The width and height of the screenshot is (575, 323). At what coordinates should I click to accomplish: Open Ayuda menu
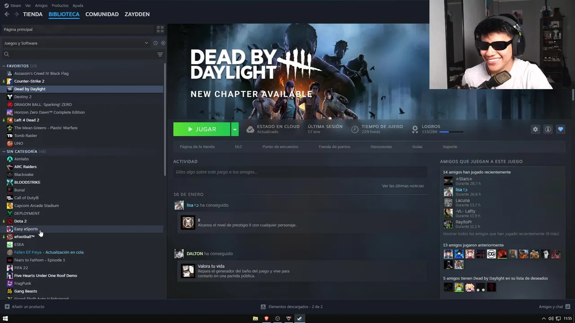[78, 5]
